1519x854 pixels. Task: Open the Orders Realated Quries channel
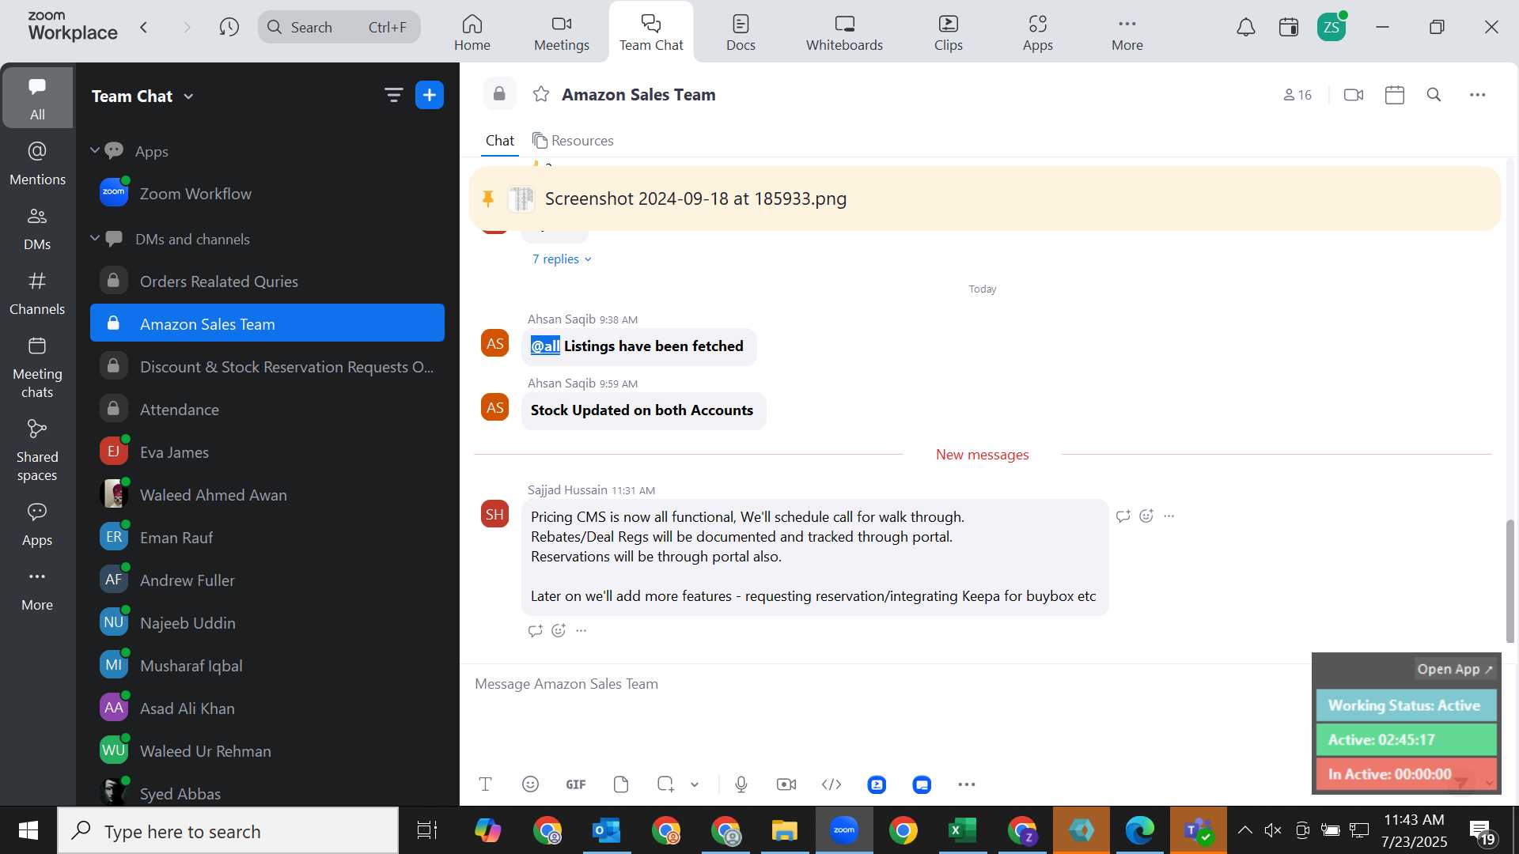coord(267,282)
